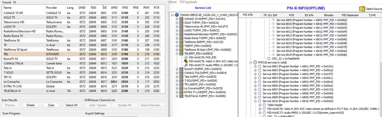
Task: Click the CANALE 10 HD service TV icon
Action: 181,19
